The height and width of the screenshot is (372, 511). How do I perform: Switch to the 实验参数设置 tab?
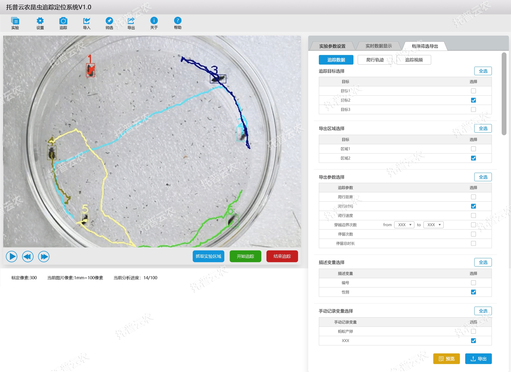click(332, 46)
